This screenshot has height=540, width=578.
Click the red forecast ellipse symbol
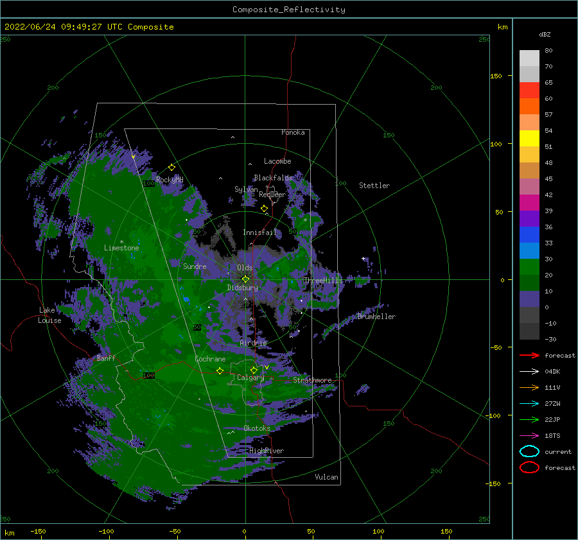point(529,467)
